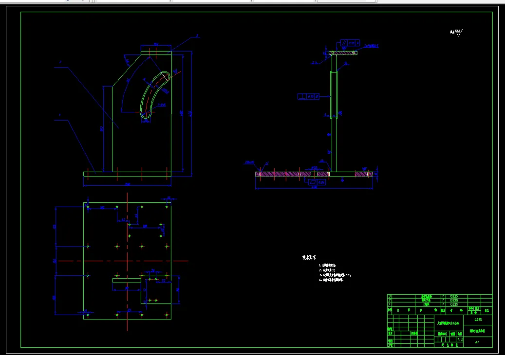Viewport: 505px width, 355px height.
Task: Click the Q235 material in parts row 3
Action: (x=454, y=296)
